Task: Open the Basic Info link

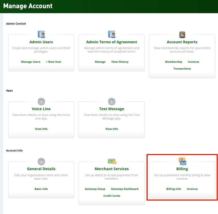Action: [x=41, y=189]
